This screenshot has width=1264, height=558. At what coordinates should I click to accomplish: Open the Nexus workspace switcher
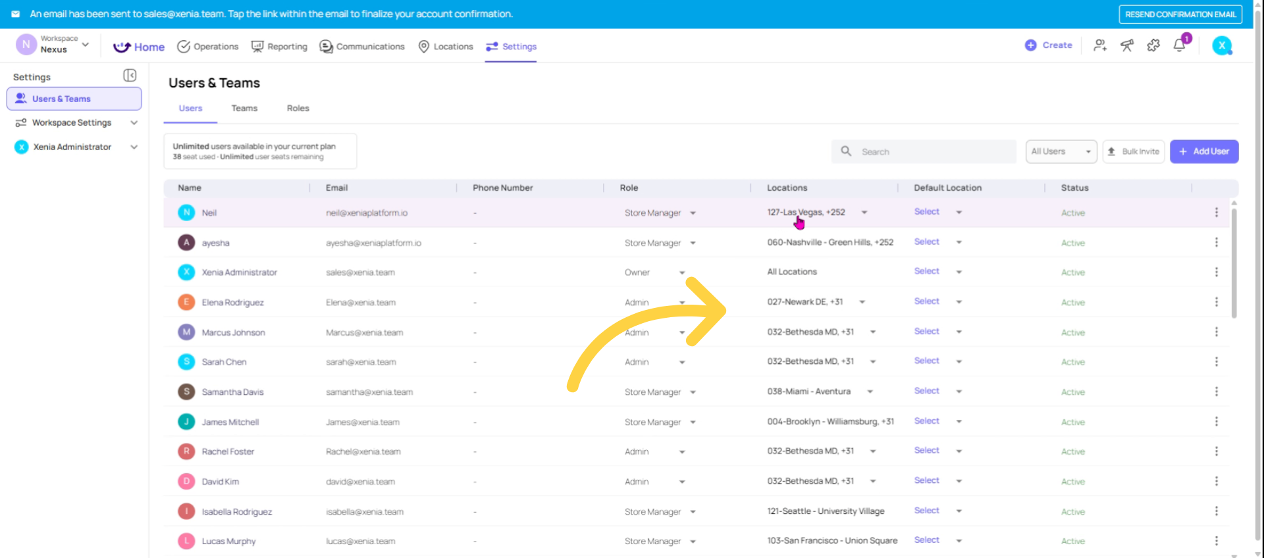pos(53,45)
